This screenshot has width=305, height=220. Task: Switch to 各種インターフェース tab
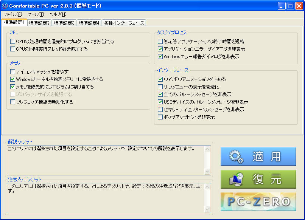pos(124,23)
